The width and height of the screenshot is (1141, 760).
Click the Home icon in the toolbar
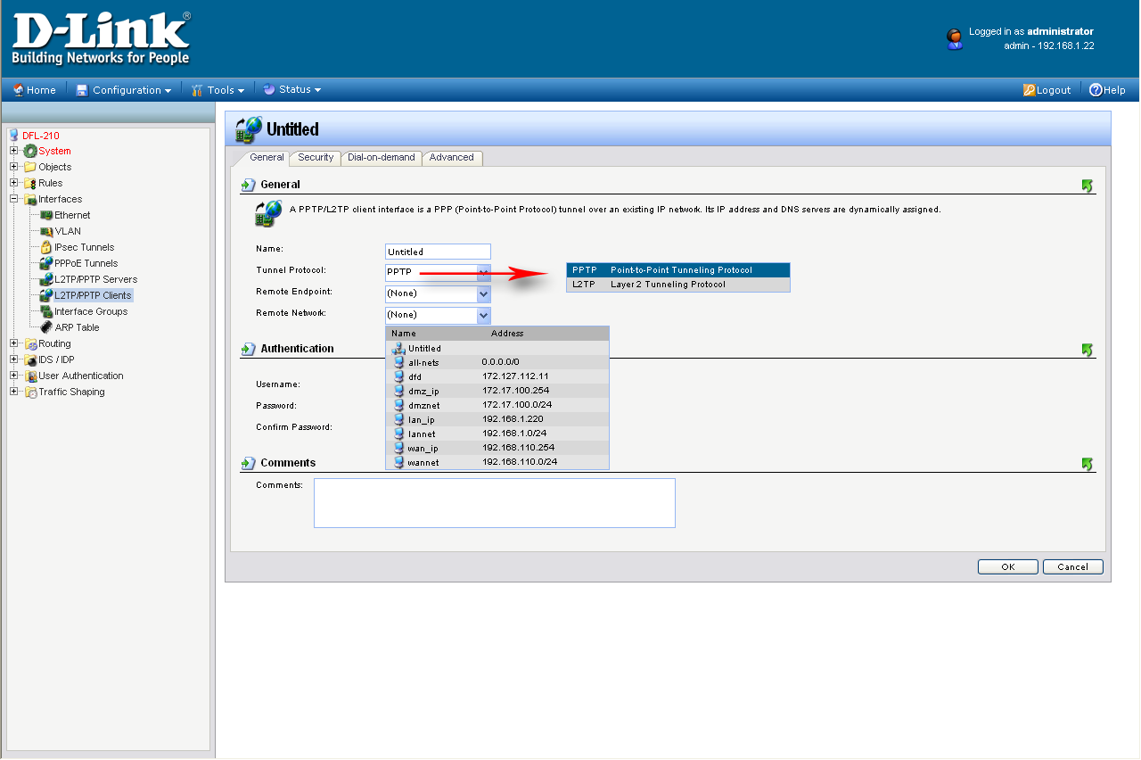pos(18,90)
